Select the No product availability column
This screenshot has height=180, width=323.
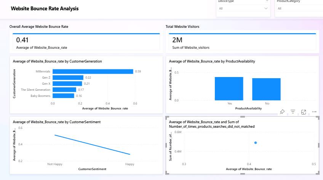pyautogui.click(x=266, y=89)
